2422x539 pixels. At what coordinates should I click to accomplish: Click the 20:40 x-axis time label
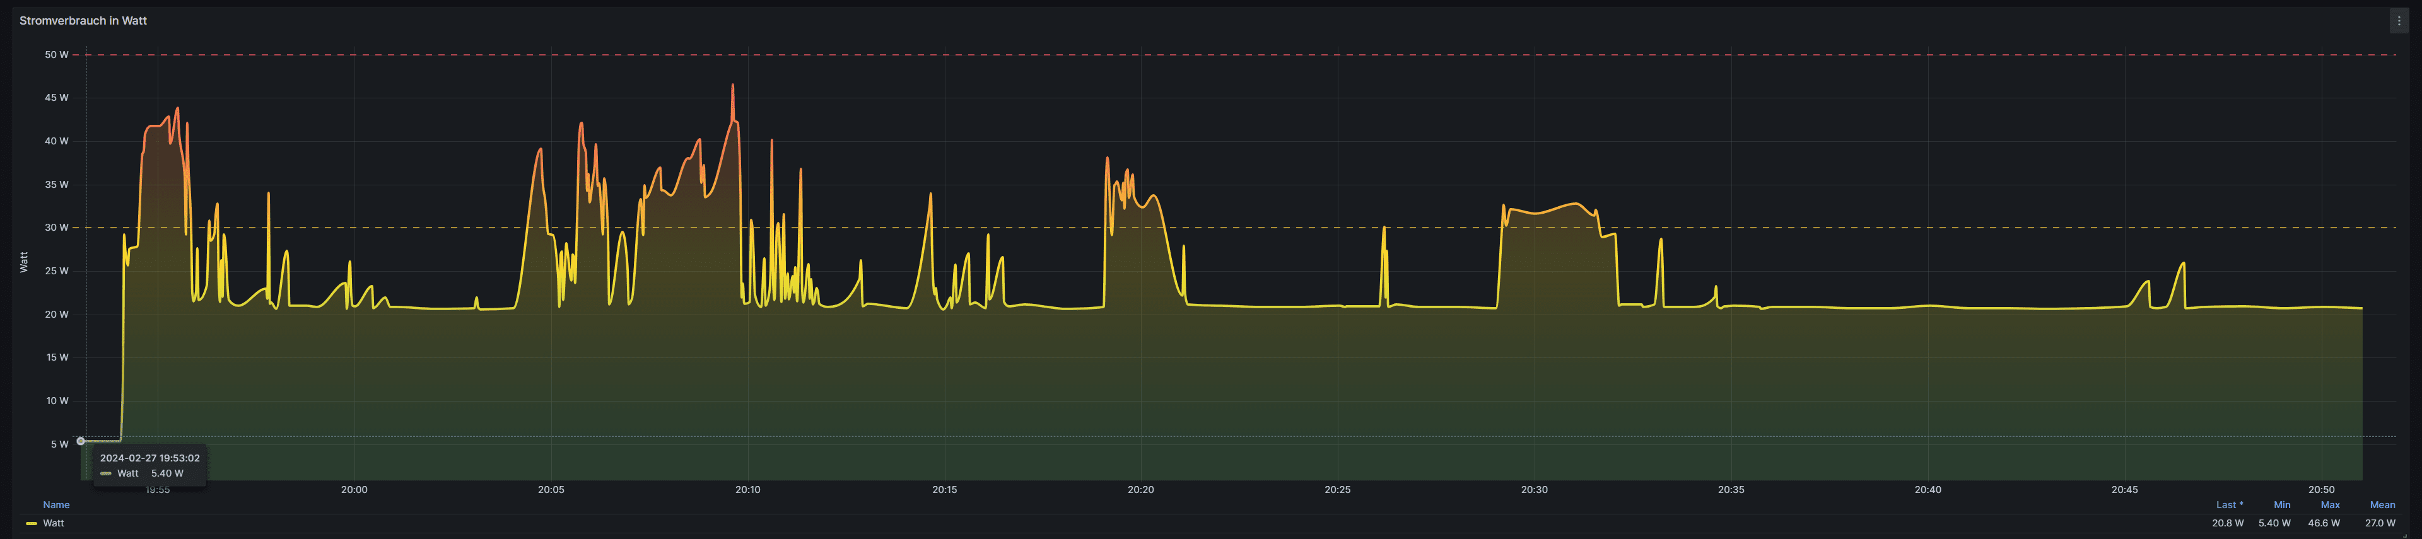pos(1928,489)
